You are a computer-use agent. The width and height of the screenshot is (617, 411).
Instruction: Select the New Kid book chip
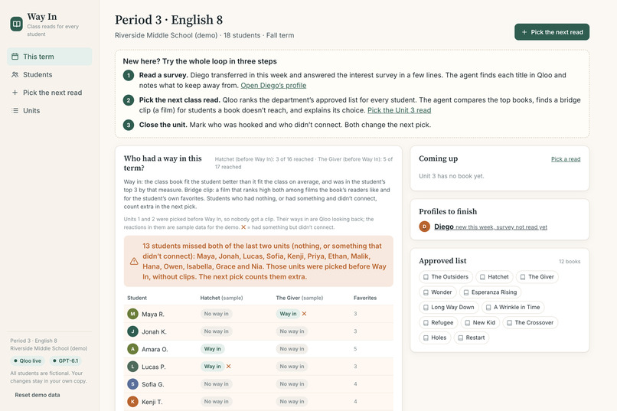point(480,322)
